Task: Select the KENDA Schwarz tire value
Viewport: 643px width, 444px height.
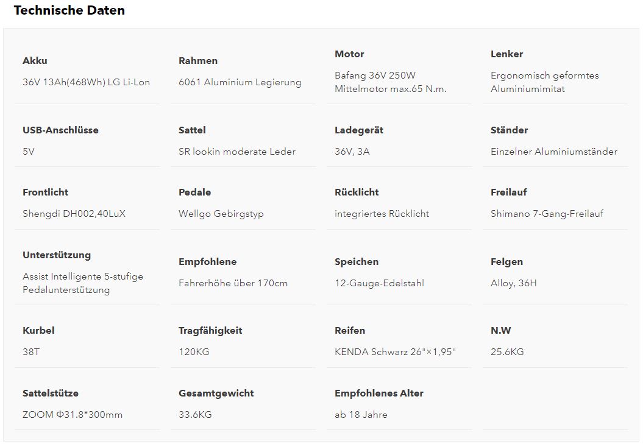Action: pos(395,352)
